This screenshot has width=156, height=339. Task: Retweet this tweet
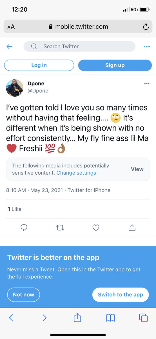[x=60, y=227]
